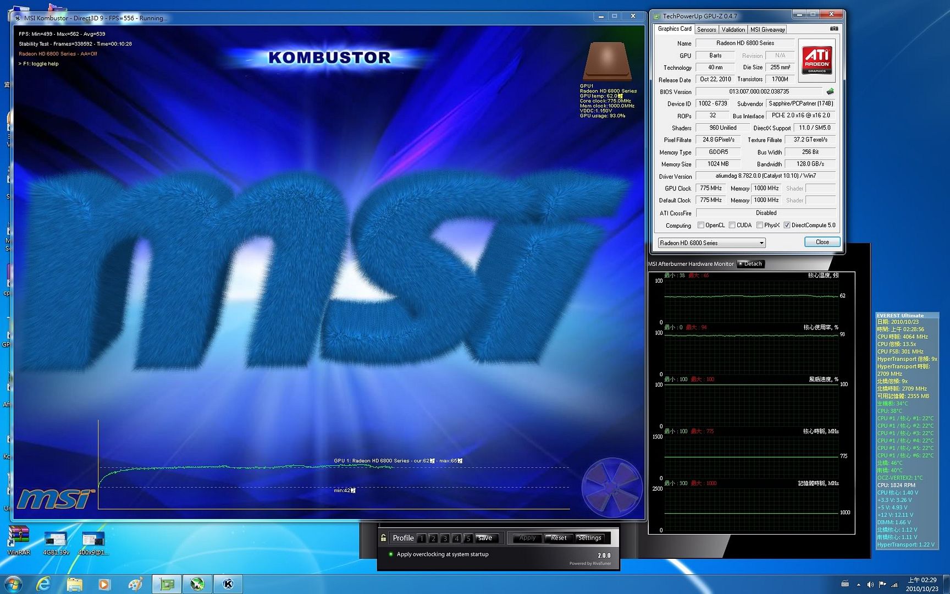Open MSI Afterburner from the taskbar
The height and width of the screenshot is (594, 950).
click(x=197, y=584)
